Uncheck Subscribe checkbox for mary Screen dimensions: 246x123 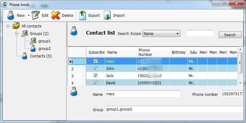point(95,61)
